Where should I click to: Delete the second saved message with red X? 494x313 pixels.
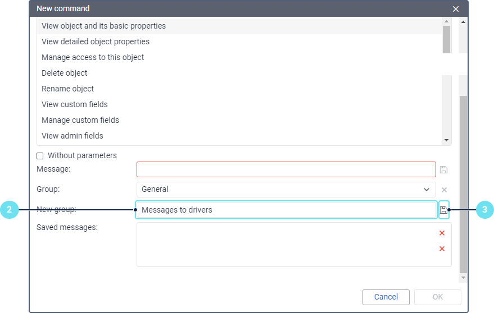coord(442,249)
